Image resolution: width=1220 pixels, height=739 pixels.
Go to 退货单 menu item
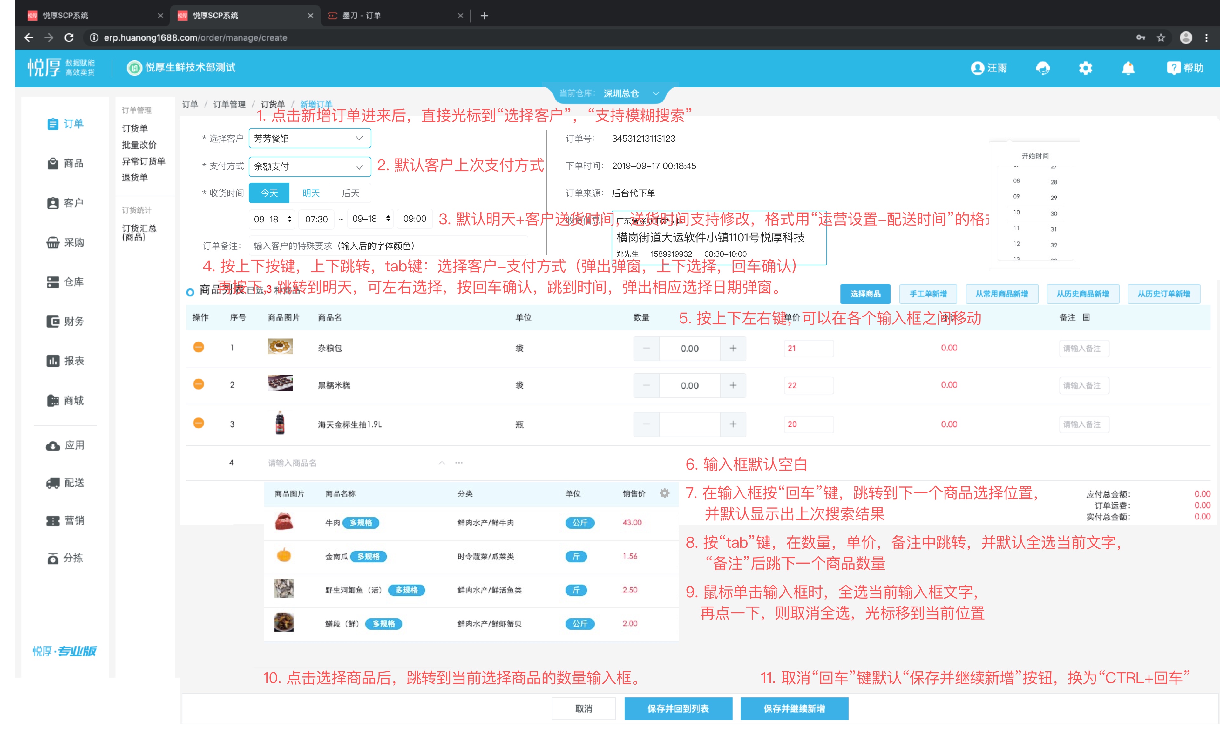coord(135,177)
